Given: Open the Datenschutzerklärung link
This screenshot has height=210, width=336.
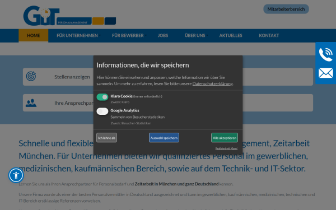Looking at the screenshot, I should 212,83.
